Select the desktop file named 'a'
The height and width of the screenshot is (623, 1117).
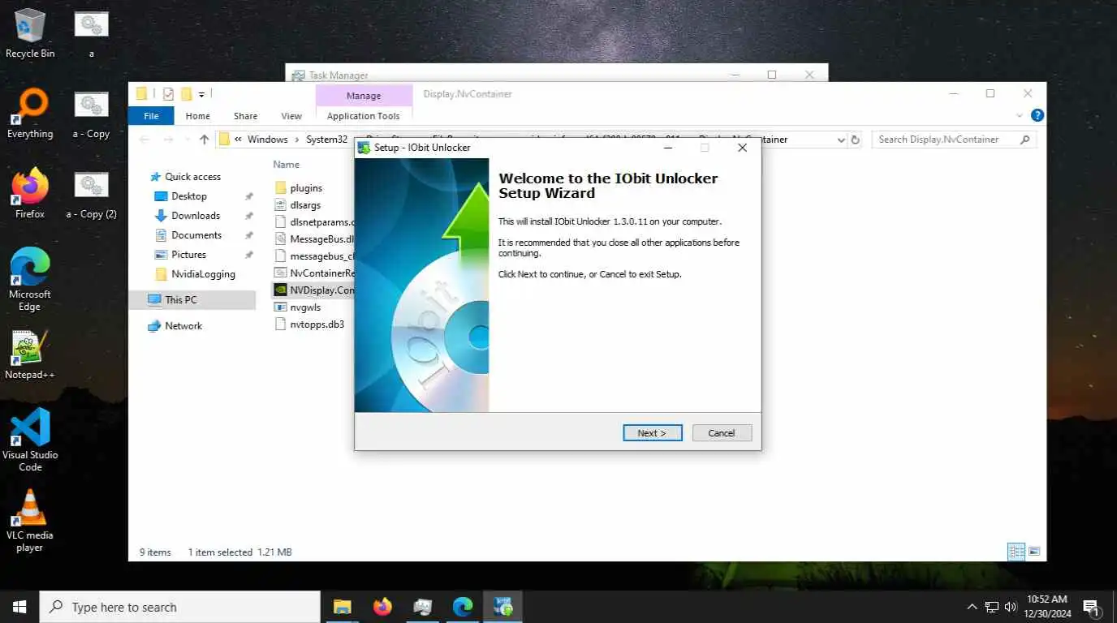coord(91,33)
